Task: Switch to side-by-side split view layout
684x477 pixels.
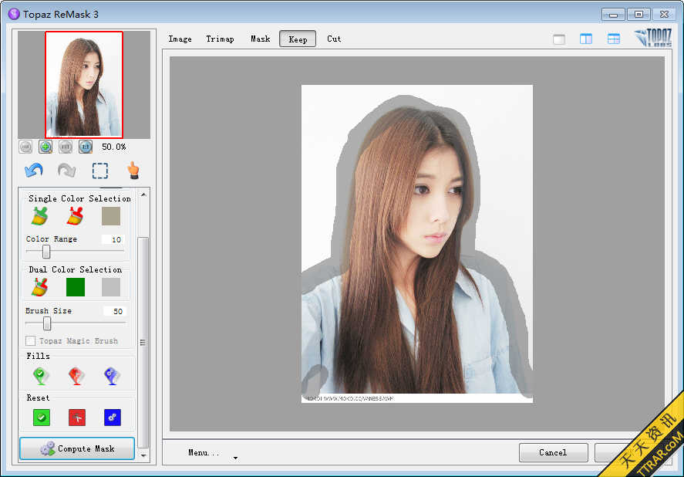Action: coord(586,39)
